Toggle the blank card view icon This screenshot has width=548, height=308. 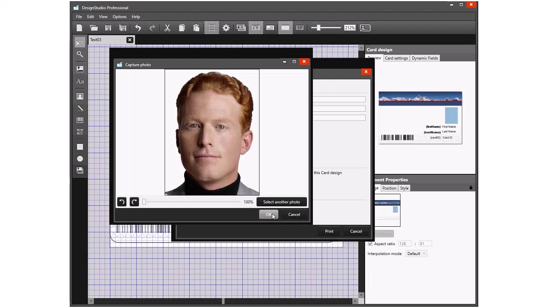(285, 28)
